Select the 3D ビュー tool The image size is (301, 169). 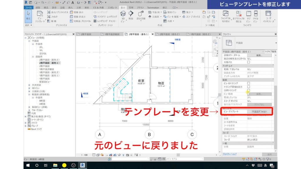pyautogui.click(x=123, y=15)
